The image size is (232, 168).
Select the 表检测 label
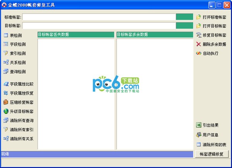click(x=16, y=36)
